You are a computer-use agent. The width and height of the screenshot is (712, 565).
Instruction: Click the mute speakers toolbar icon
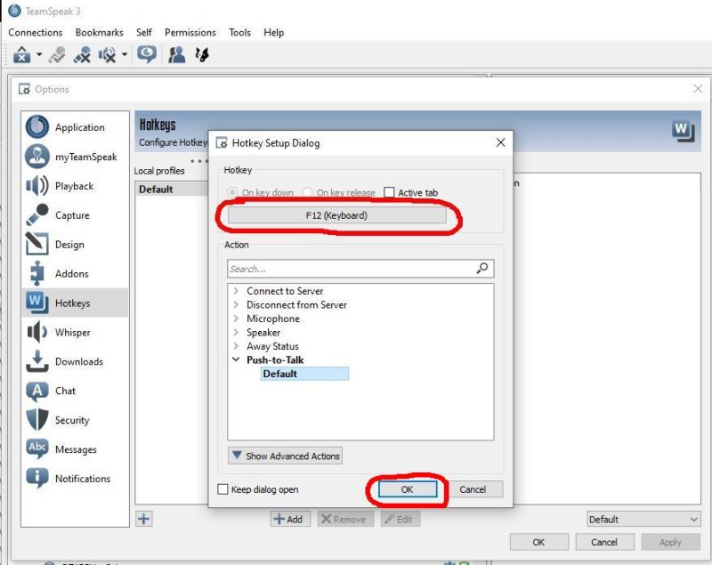pyautogui.click(x=107, y=55)
